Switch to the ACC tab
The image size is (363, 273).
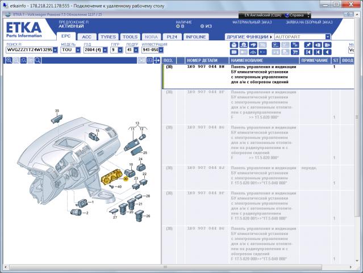coord(86,37)
